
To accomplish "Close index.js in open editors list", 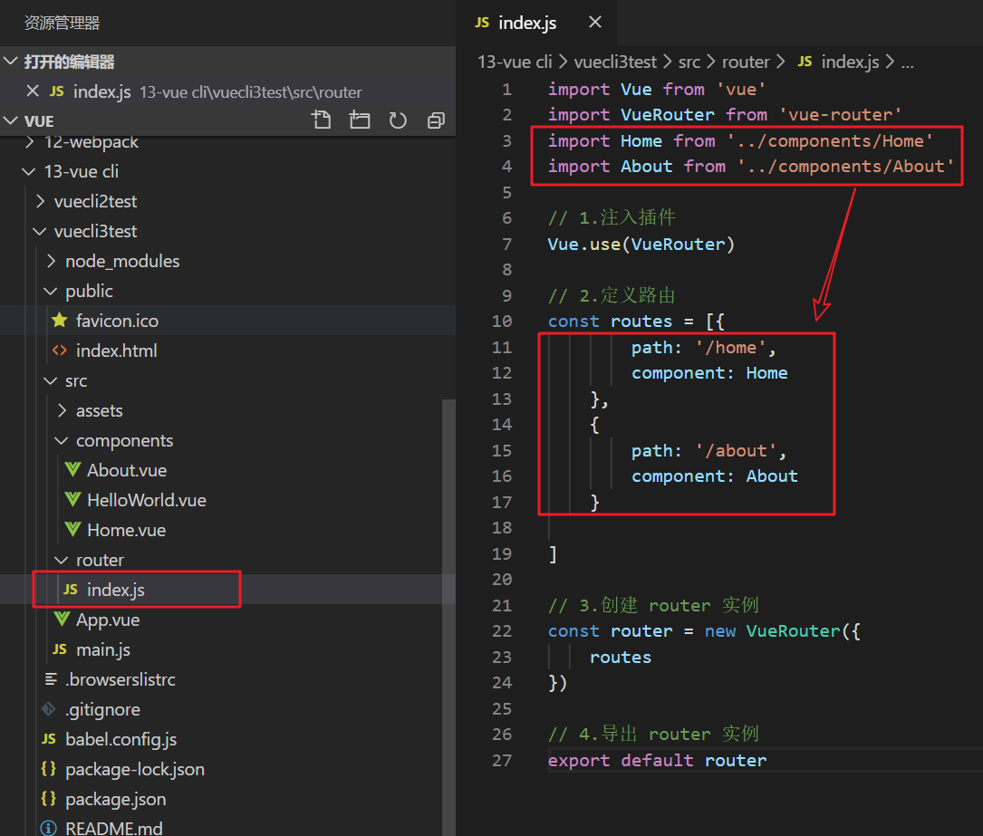I will (33, 91).
